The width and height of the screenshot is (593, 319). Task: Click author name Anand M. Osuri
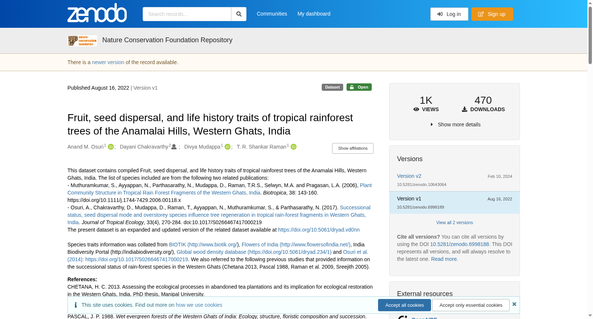click(86, 147)
